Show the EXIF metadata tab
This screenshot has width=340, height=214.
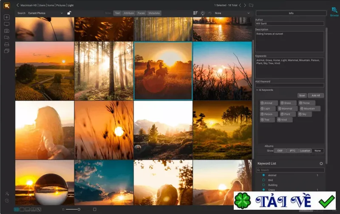pyautogui.click(x=280, y=151)
